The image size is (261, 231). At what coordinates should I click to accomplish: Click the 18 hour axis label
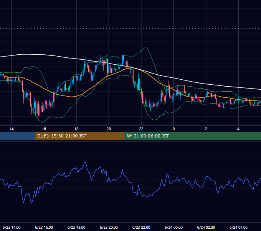coord(76,129)
